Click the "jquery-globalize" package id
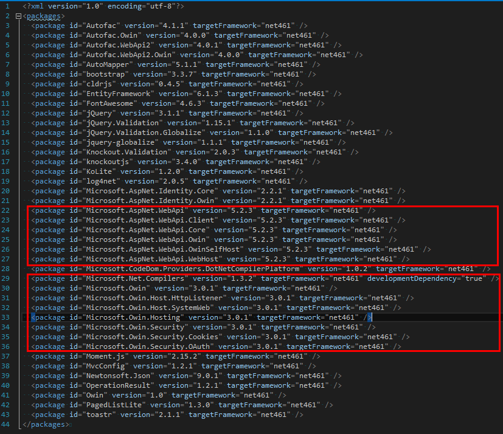Image resolution: width=503 pixels, height=434 pixels. click(x=120, y=142)
